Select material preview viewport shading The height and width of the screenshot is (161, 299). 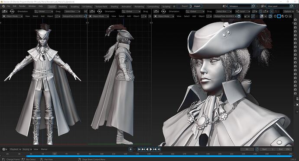pos(283,16)
